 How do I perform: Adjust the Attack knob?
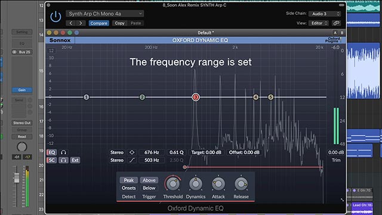[218, 183]
